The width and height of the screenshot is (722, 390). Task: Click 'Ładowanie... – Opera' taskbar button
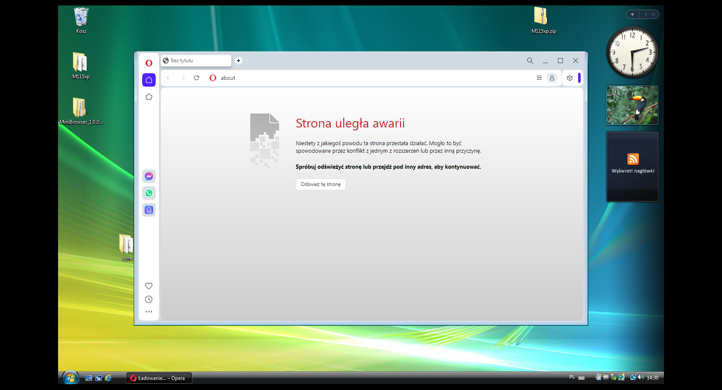coord(159,378)
